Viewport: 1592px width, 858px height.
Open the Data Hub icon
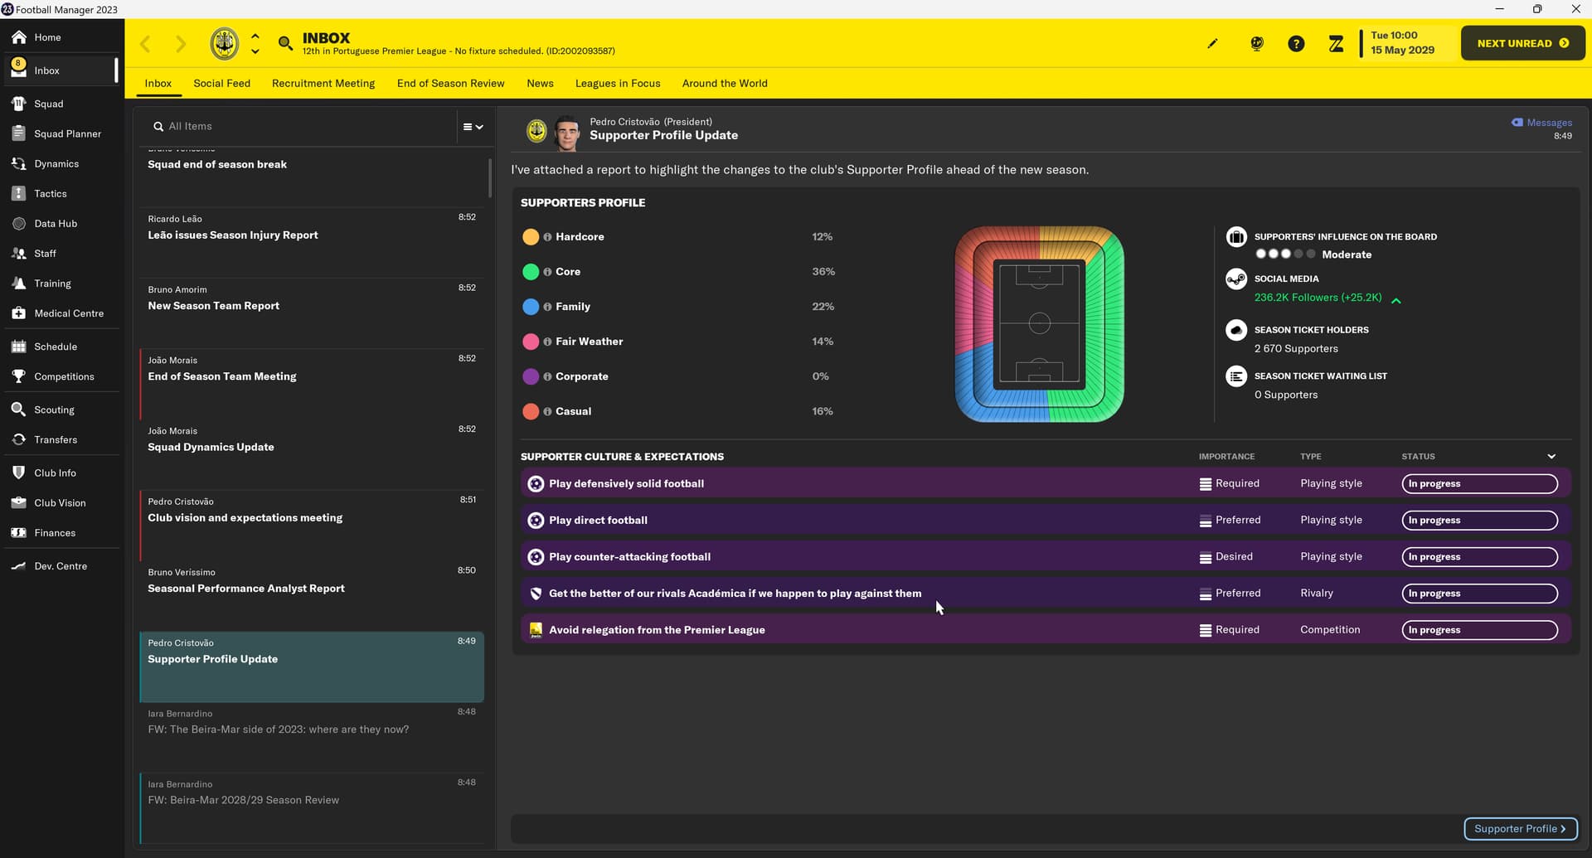tap(18, 224)
